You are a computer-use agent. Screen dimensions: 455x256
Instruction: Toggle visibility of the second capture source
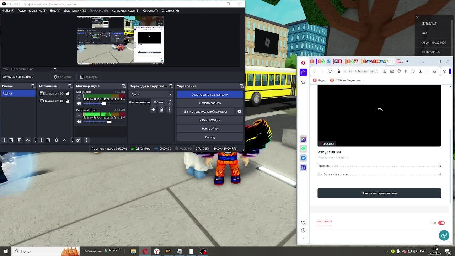pyautogui.click(x=61, y=101)
